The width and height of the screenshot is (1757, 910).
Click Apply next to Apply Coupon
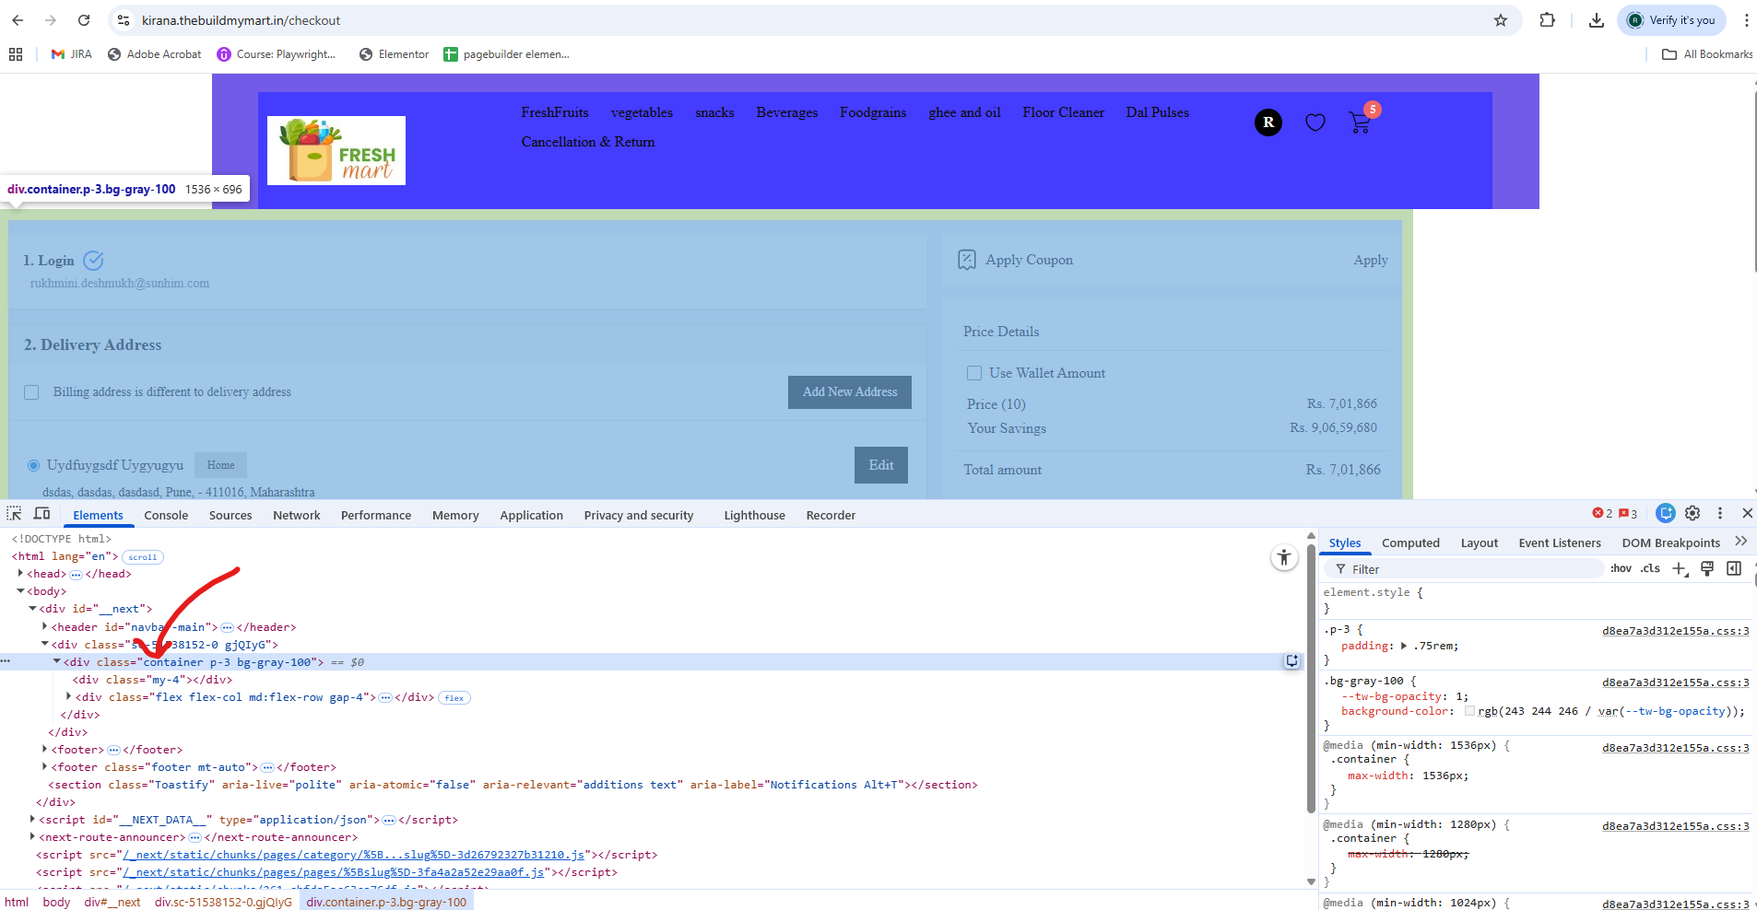1371,261
